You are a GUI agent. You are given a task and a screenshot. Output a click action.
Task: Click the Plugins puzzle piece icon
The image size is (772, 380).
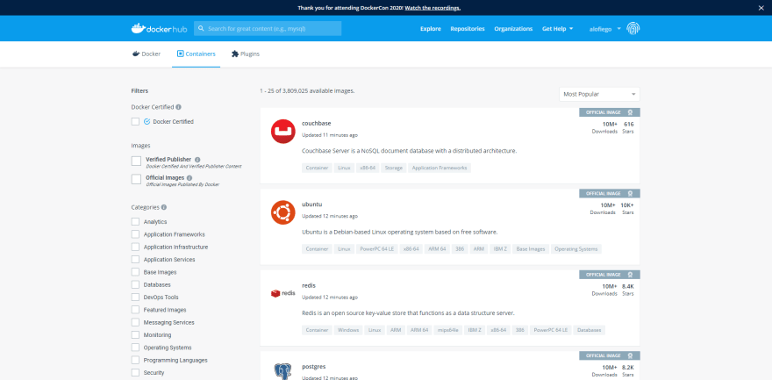point(235,54)
